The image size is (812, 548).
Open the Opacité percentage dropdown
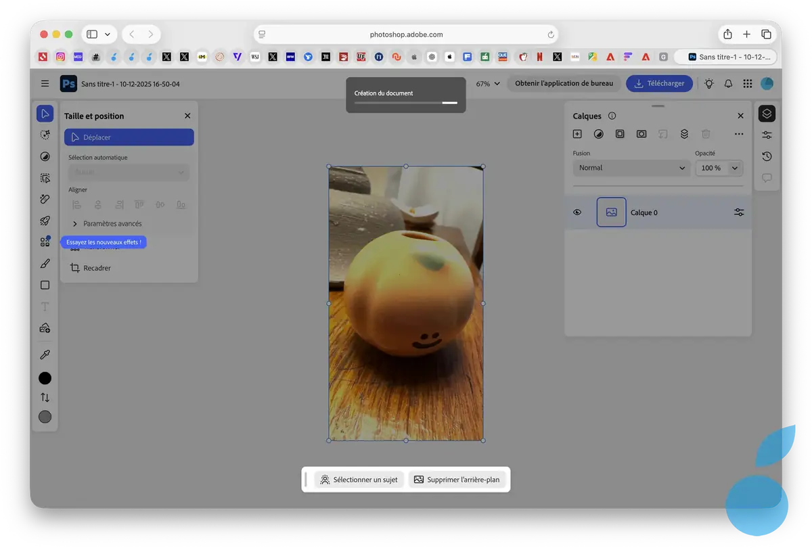719,168
